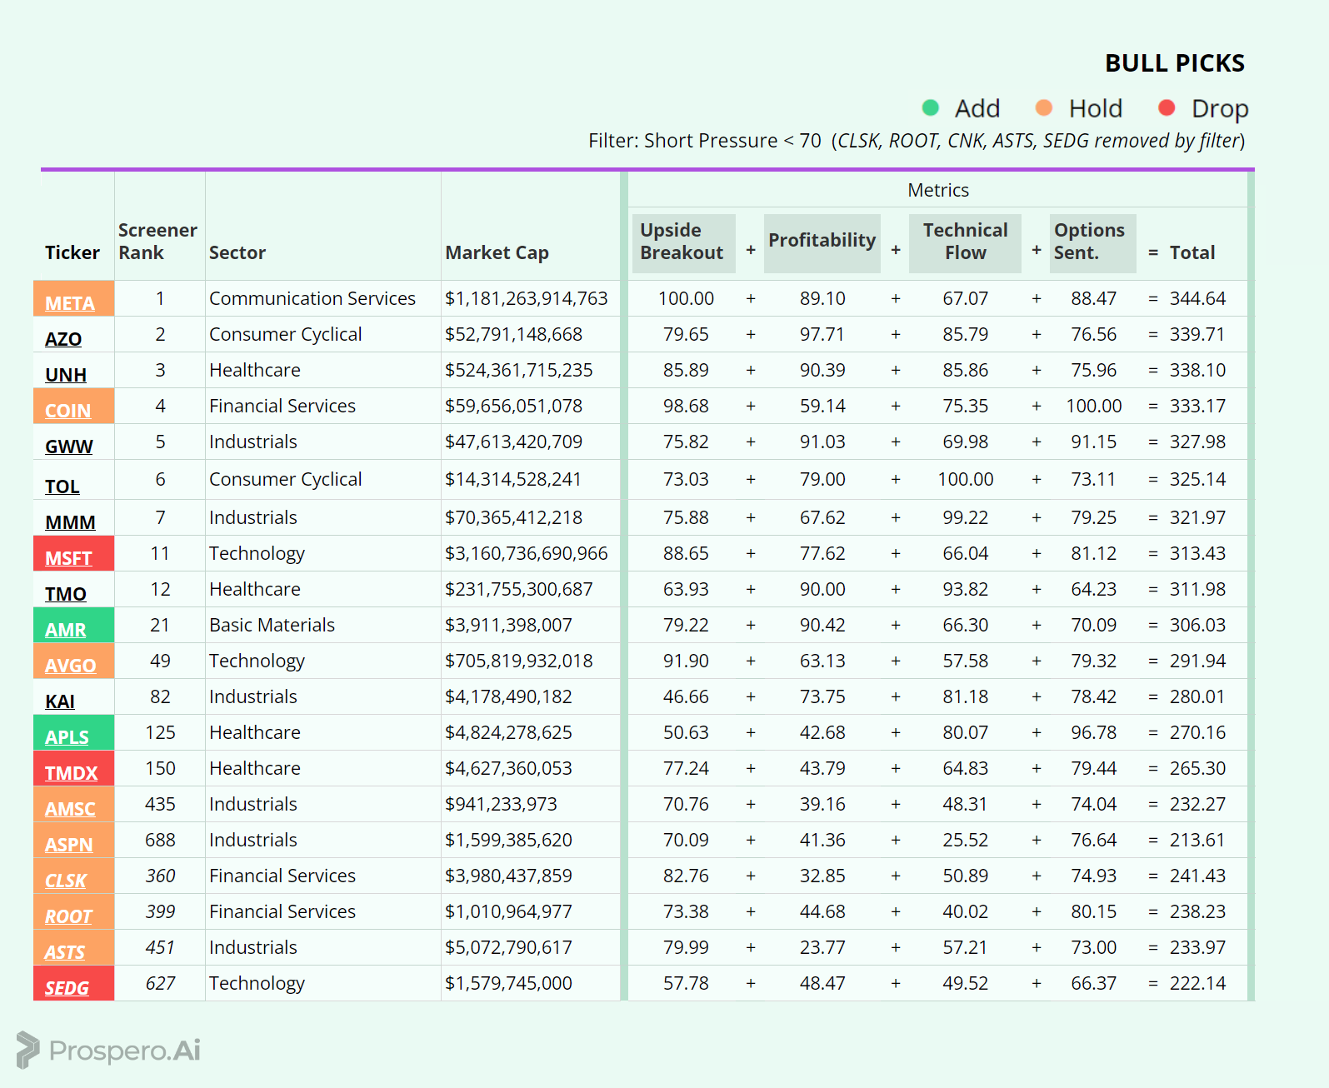The image size is (1329, 1088).
Task: Open the KAI ticker link
Action: point(60,701)
